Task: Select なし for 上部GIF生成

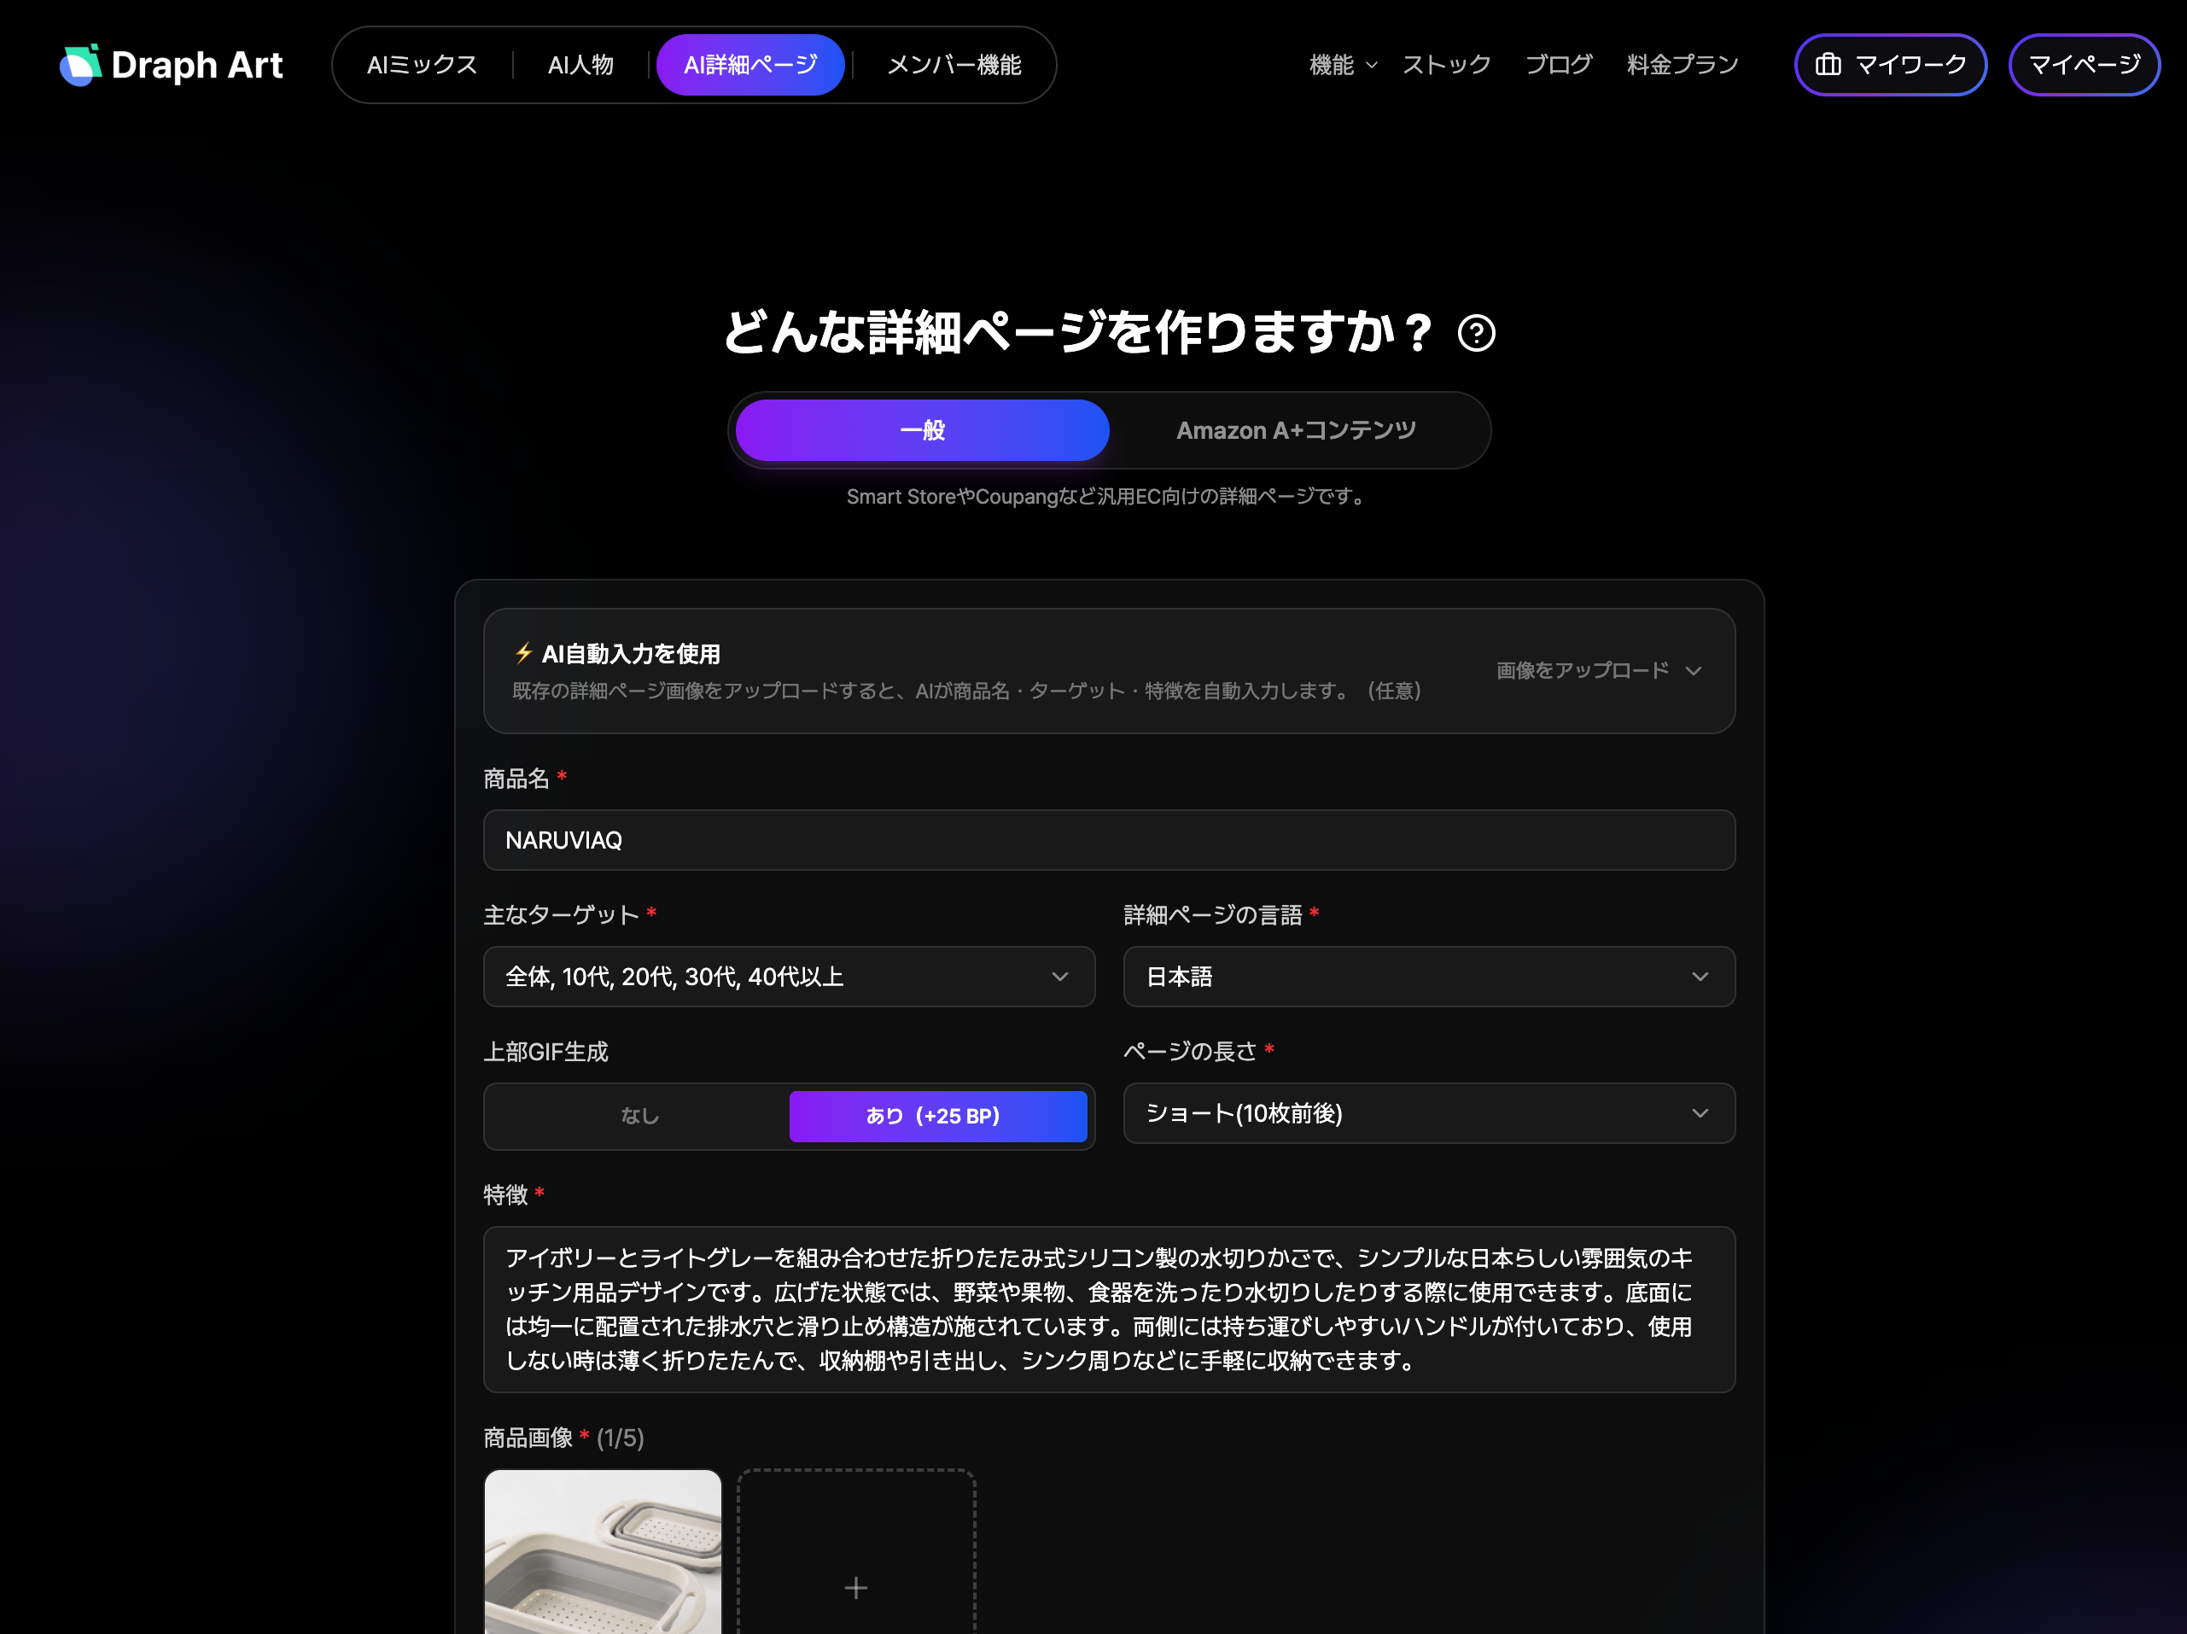Action: tap(639, 1116)
